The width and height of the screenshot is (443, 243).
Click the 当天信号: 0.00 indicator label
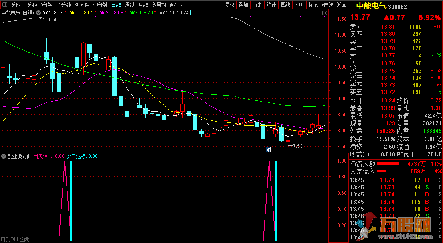(x=49, y=156)
